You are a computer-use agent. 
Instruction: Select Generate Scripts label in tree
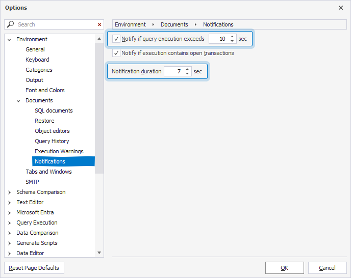37,243
